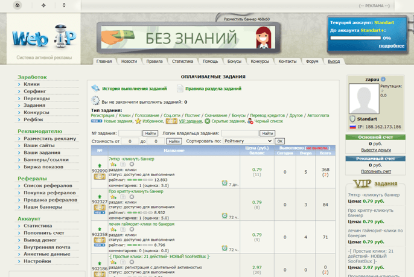Add task 902090 to favorites star
This screenshot has width=414, height=277.
pos(113,164)
